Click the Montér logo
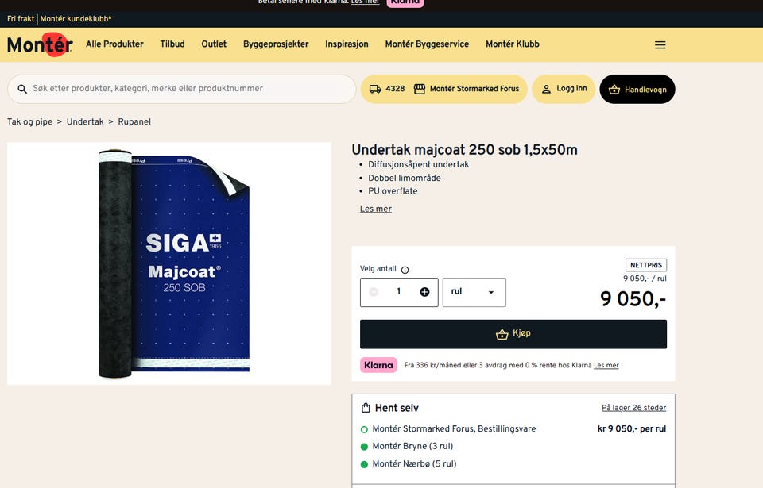The width and height of the screenshot is (763, 488). (x=40, y=44)
